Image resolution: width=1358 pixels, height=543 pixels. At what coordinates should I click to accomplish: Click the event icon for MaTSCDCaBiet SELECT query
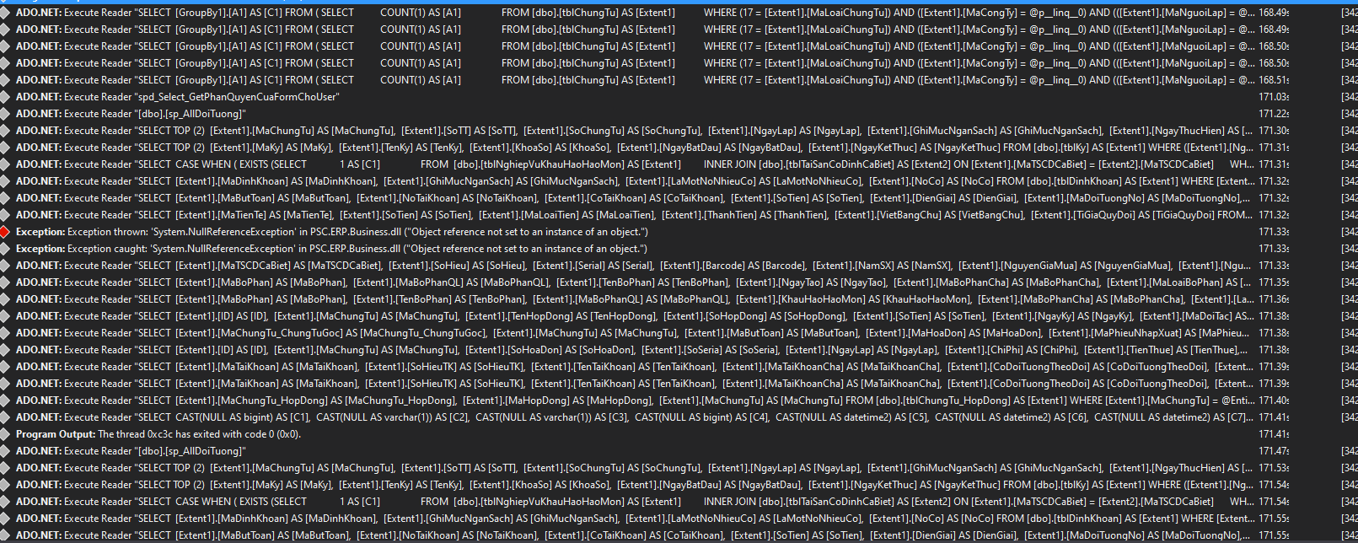[6, 266]
